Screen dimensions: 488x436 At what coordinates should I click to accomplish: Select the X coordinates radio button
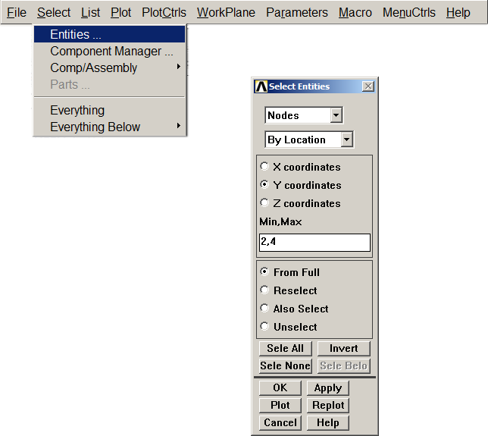[x=264, y=167]
